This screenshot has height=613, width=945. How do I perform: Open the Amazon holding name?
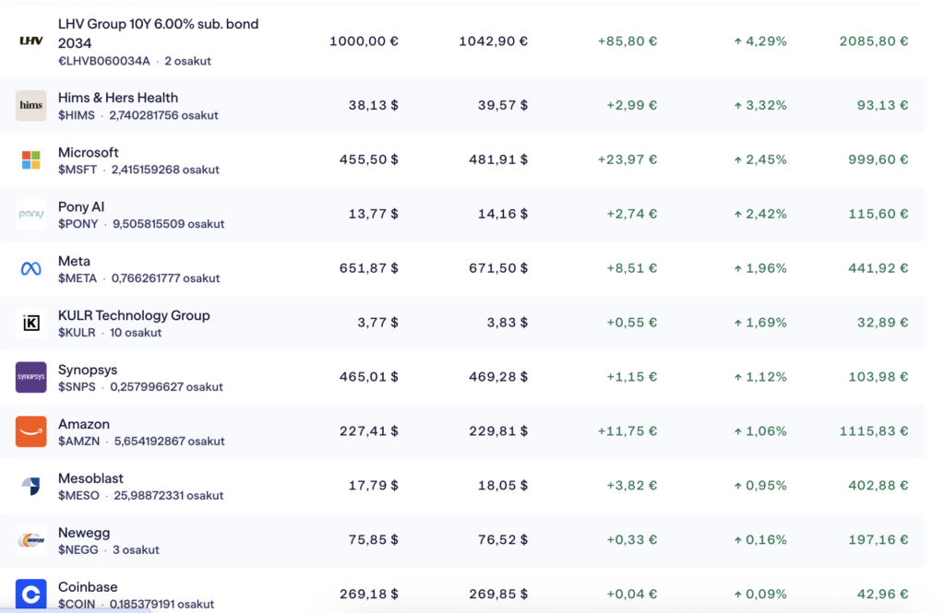[84, 424]
